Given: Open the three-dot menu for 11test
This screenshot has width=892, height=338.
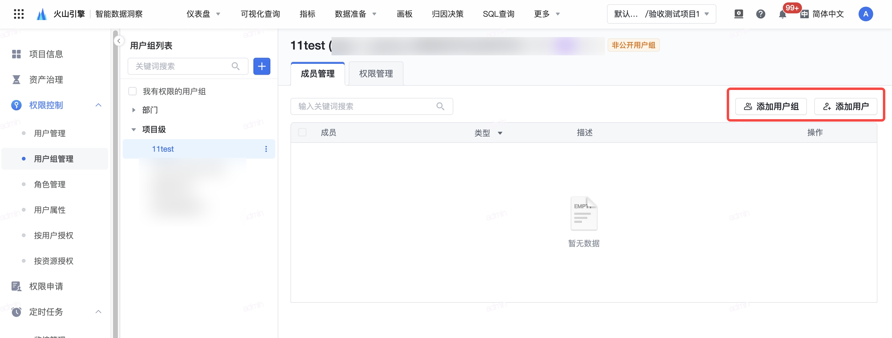Looking at the screenshot, I should [266, 149].
